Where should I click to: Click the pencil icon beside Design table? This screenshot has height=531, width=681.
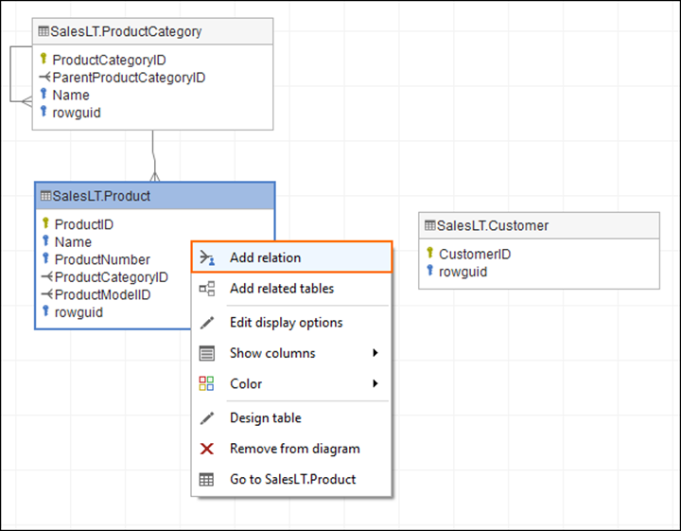click(x=208, y=418)
